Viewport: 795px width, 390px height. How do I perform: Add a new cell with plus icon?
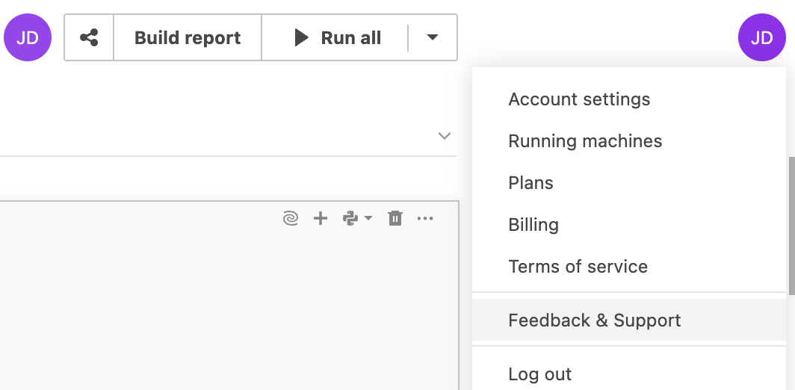(321, 218)
